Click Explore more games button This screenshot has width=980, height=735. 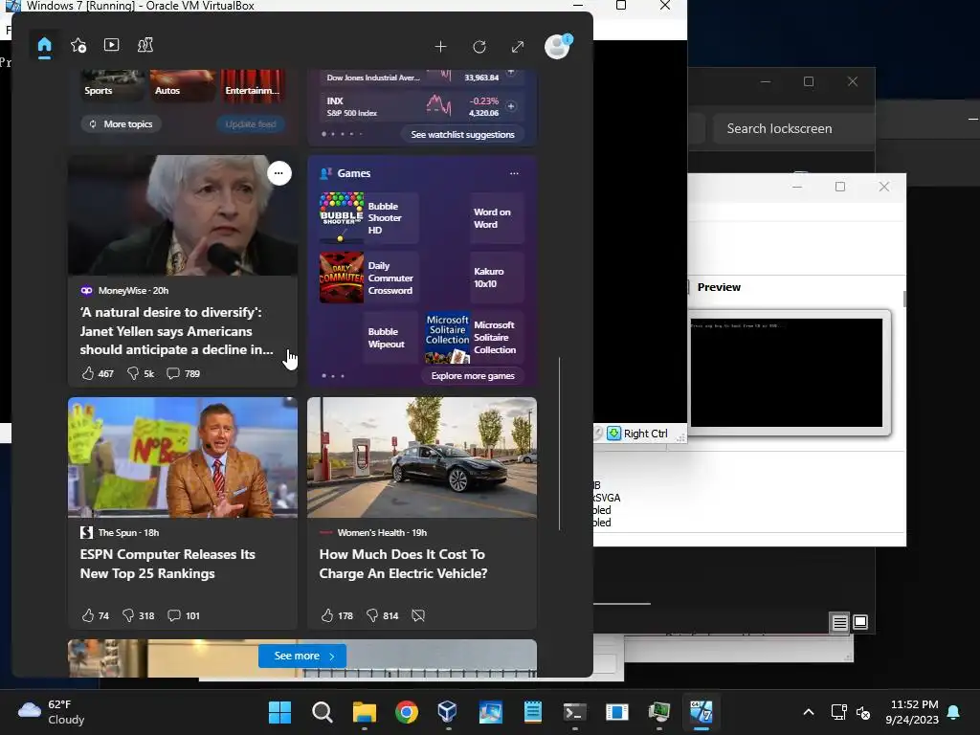pos(473,375)
